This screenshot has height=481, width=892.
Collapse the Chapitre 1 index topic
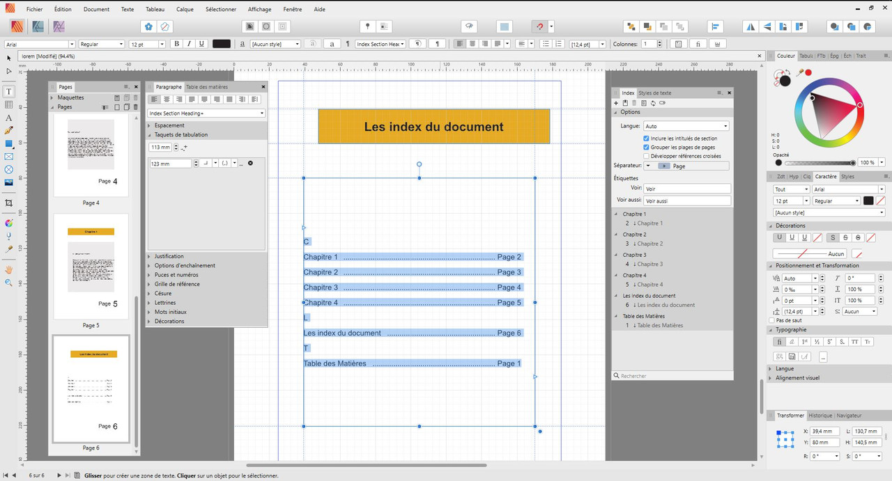pos(616,214)
